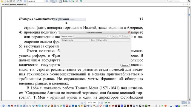
Task: Go to previous page arrow in bottom bar
Action: (85, 103)
